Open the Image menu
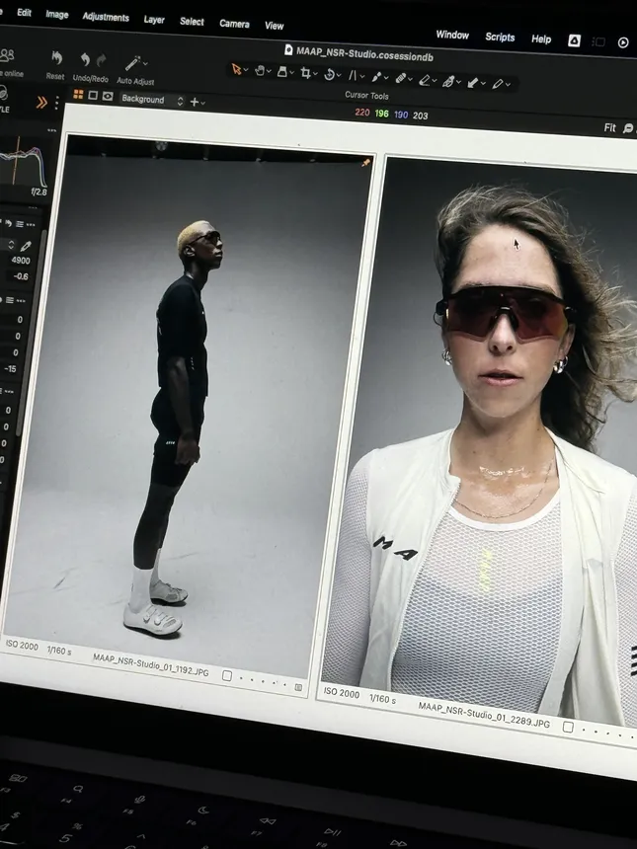Image resolution: width=637 pixels, height=849 pixels. point(57,14)
